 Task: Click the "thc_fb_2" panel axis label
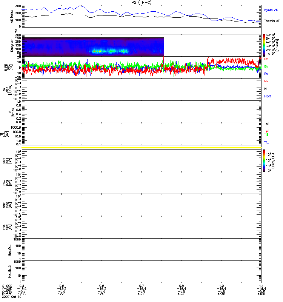point(10,272)
